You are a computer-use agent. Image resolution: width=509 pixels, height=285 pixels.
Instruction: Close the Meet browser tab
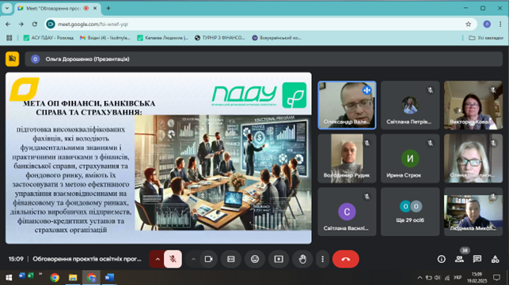[x=95, y=9]
